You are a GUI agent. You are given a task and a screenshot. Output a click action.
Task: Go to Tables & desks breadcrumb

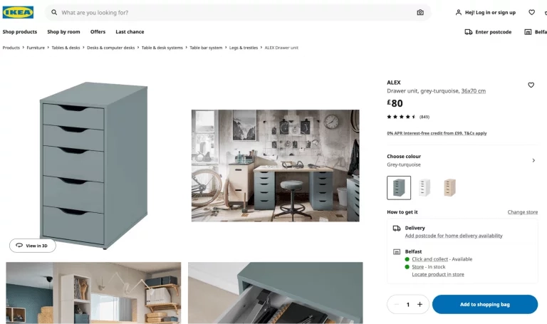(66, 48)
